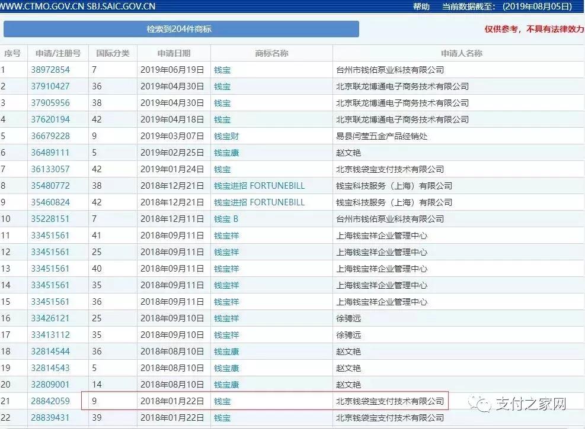The width and height of the screenshot is (585, 429).
Task: Open application number 38972854
Action: 50,70
